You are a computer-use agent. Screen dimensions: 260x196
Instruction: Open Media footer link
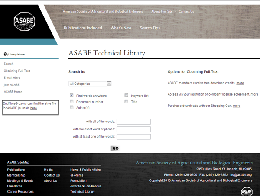point(49,170)
